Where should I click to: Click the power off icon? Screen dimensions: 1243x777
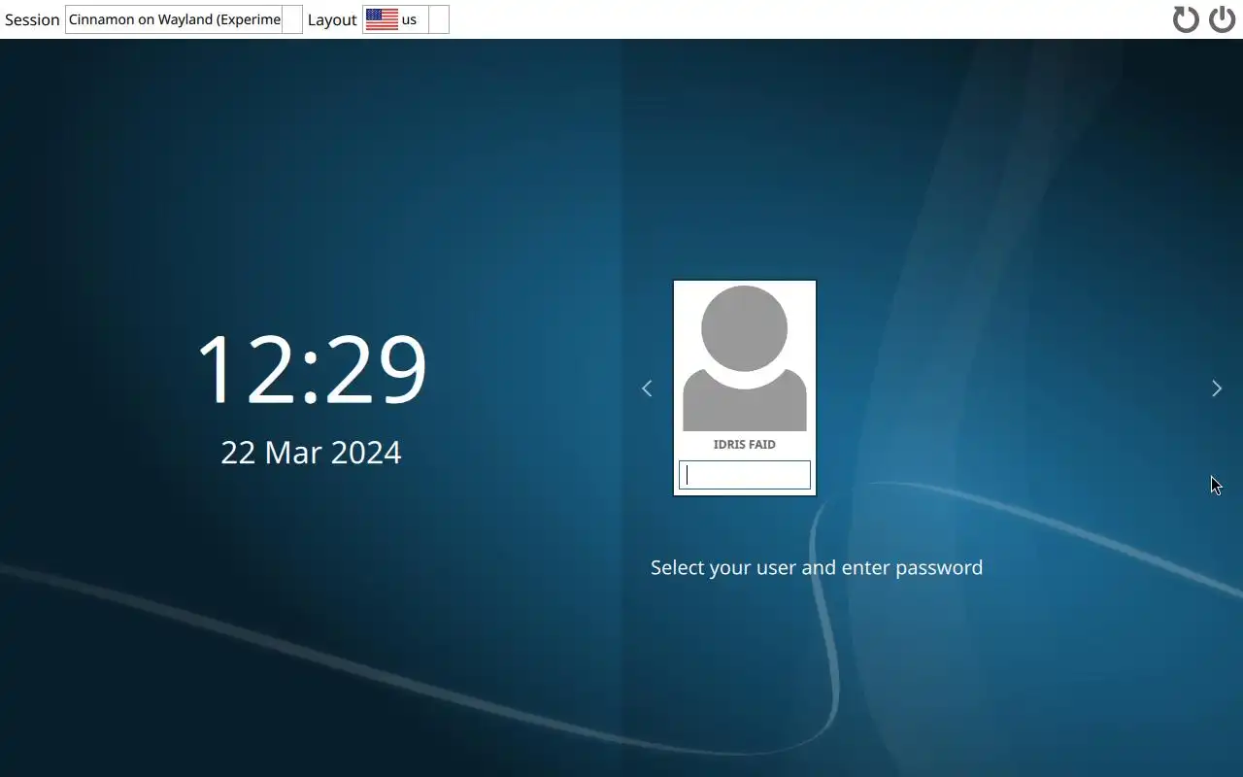tap(1222, 18)
